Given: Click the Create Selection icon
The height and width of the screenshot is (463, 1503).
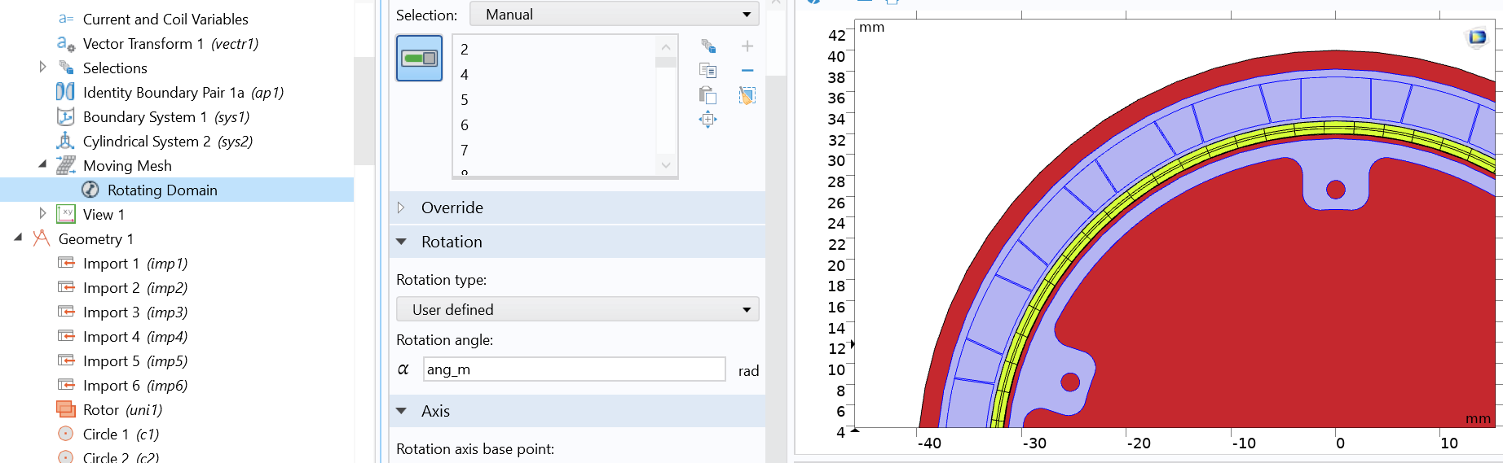Looking at the screenshot, I should click(707, 46).
